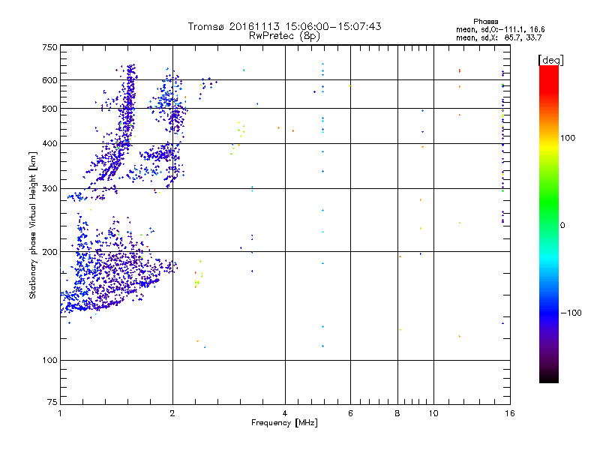Click the '[deg]' colorbar unit label
The height and width of the screenshot is (450, 600).
(x=550, y=61)
